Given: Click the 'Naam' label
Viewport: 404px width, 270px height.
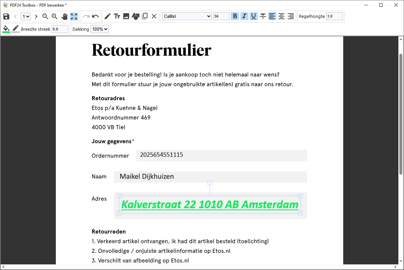Looking at the screenshot, I should [99, 177].
